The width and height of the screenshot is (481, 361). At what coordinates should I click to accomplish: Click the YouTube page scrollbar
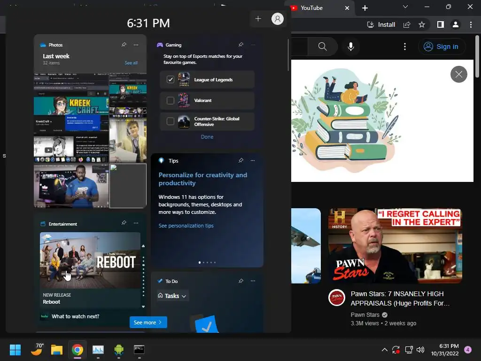[477, 57]
